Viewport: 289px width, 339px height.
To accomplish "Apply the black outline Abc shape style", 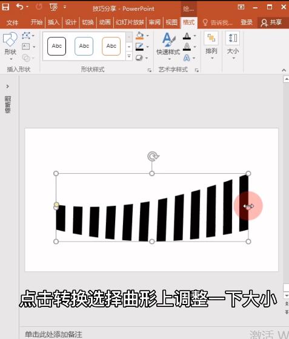I will click(x=57, y=46).
